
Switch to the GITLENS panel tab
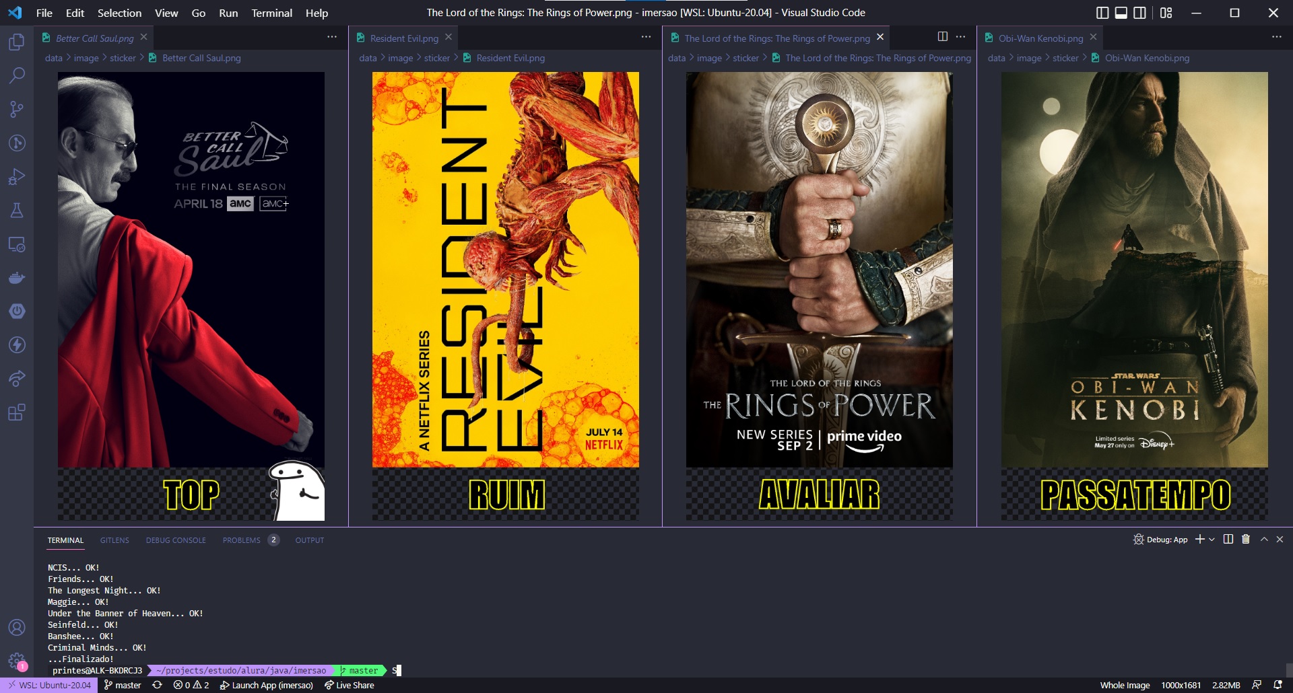pyautogui.click(x=114, y=540)
